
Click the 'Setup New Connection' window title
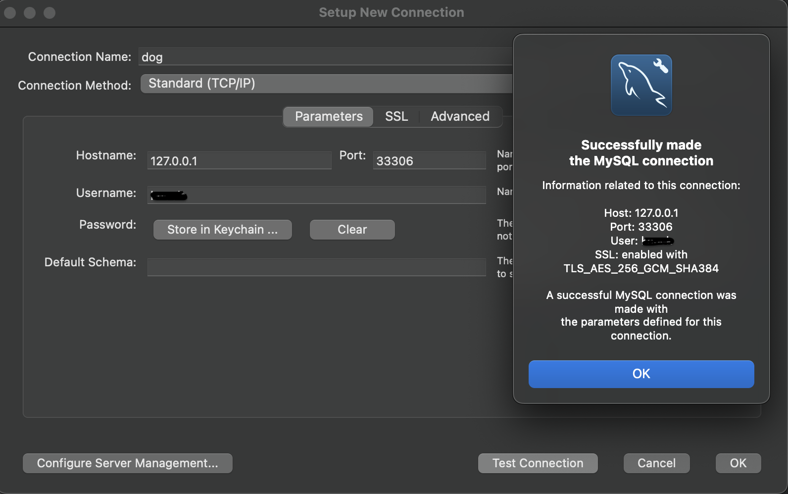click(x=392, y=12)
